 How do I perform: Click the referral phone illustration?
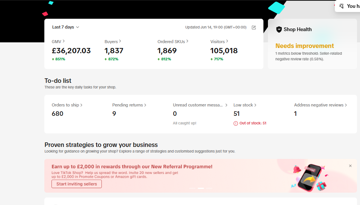pos(310,178)
